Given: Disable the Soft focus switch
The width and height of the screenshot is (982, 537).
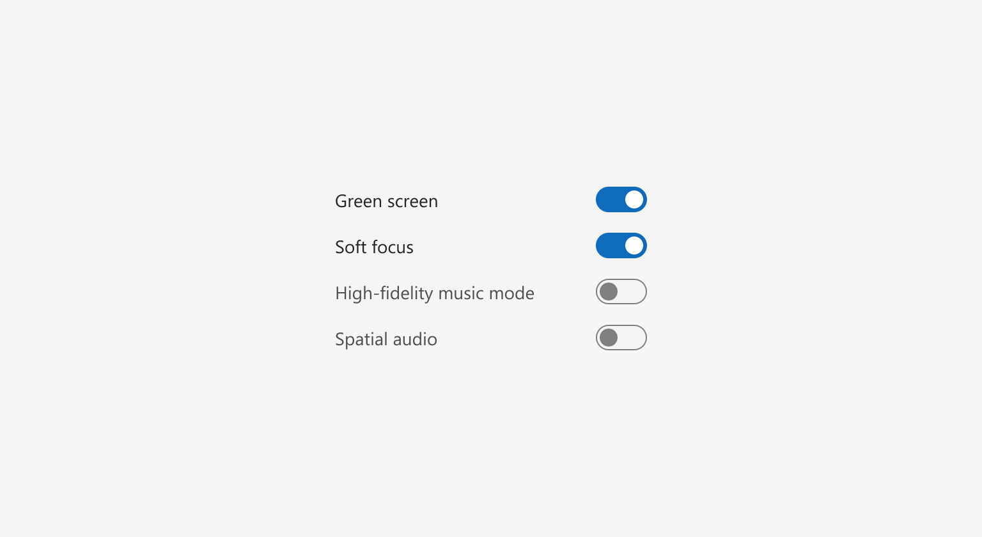Looking at the screenshot, I should 621,245.
